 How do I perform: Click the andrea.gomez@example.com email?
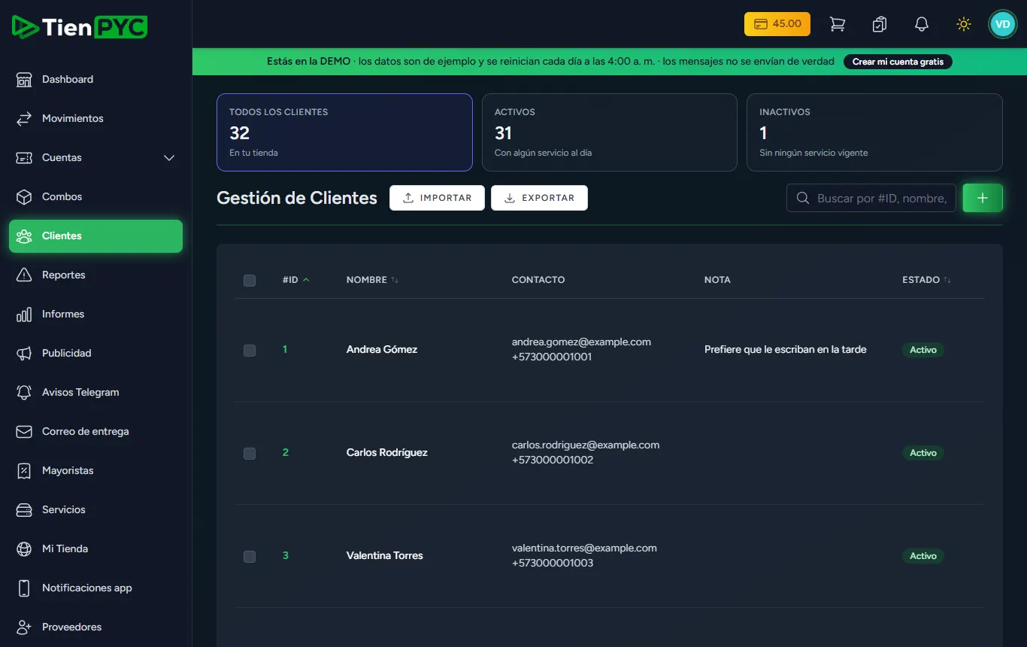(x=581, y=342)
